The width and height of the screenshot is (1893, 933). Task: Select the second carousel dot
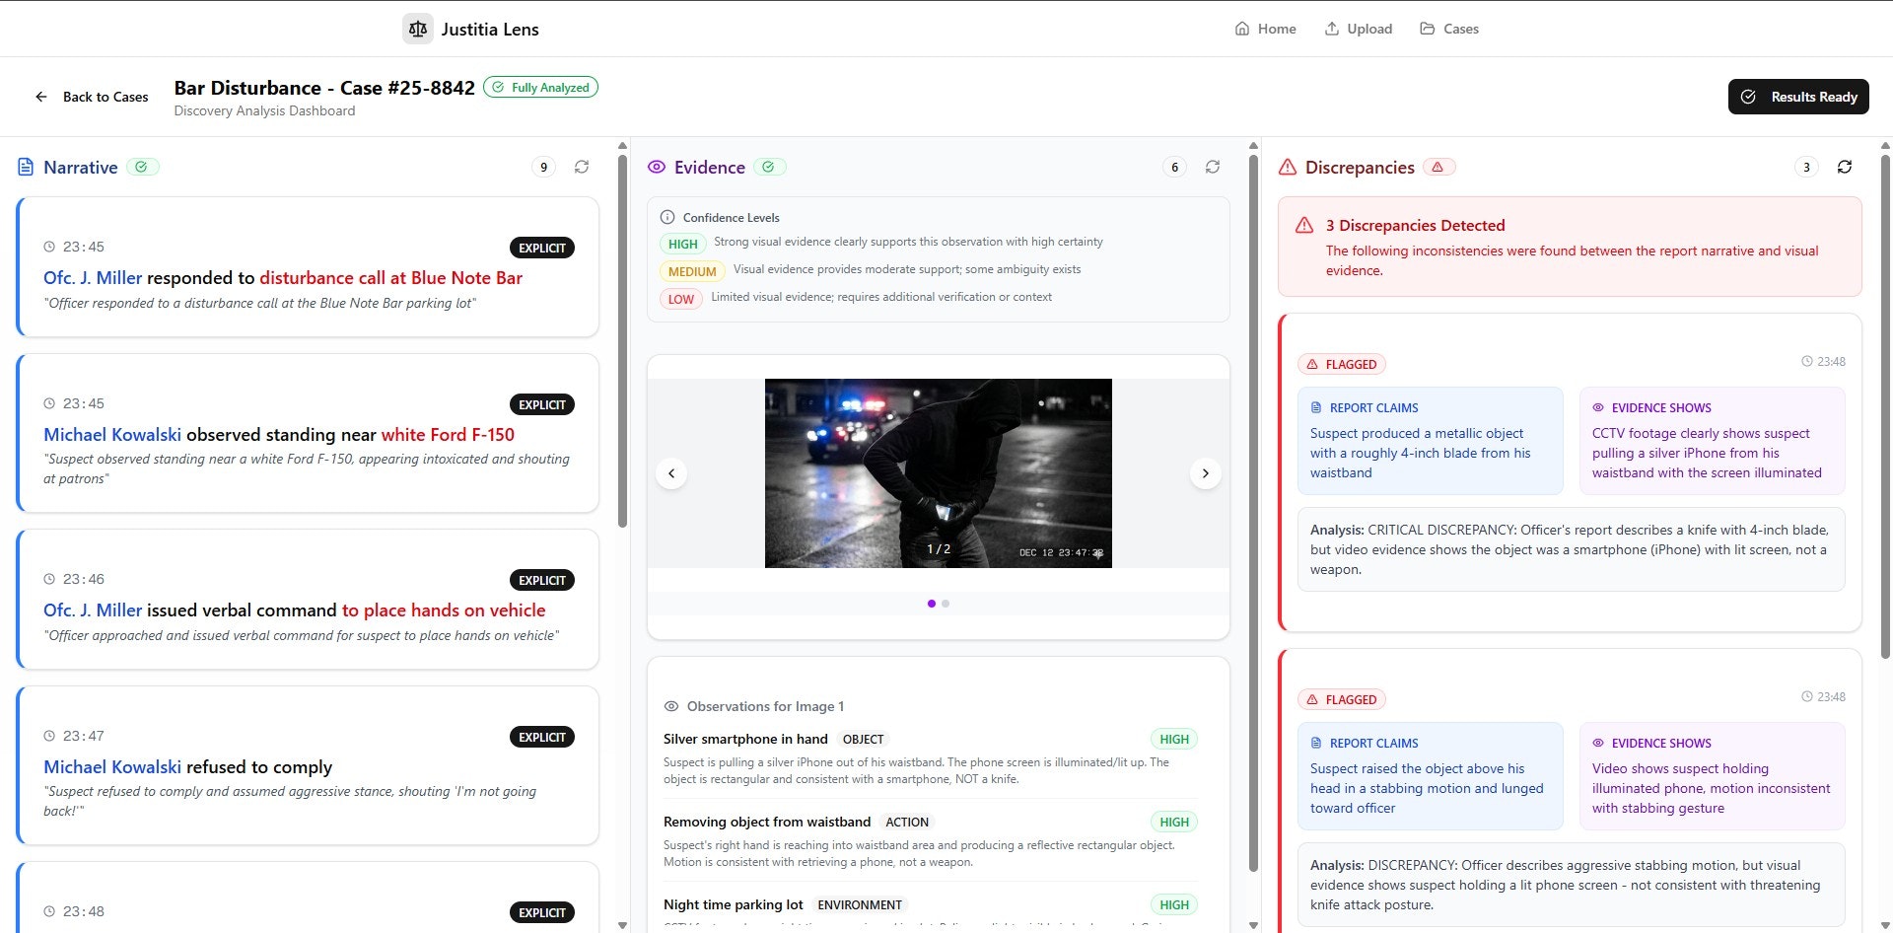pos(946,603)
